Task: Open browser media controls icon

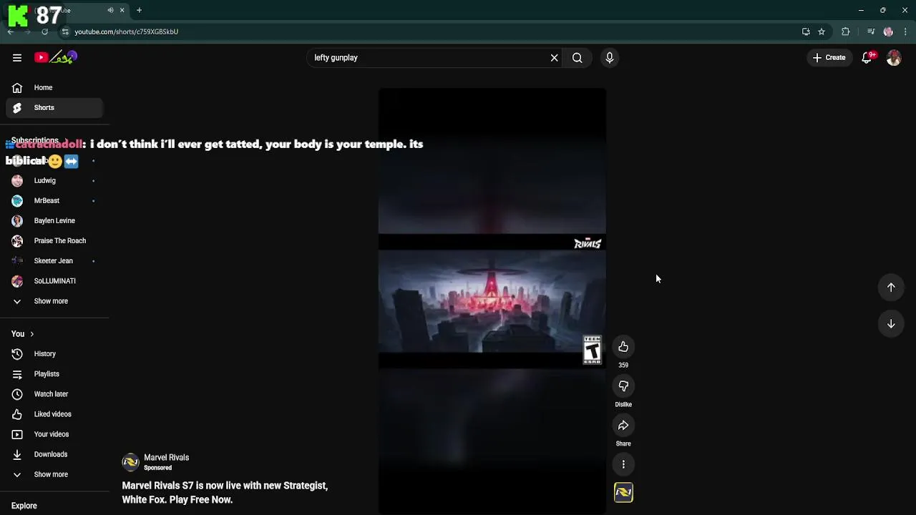Action: pos(871,31)
